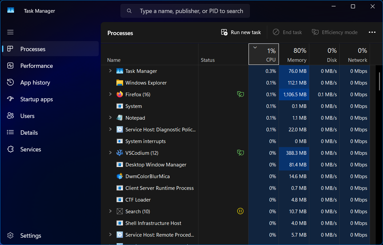Screen dimensions: 383x245
Task: Sort processes by the Memory column
Action: (x=294, y=54)
